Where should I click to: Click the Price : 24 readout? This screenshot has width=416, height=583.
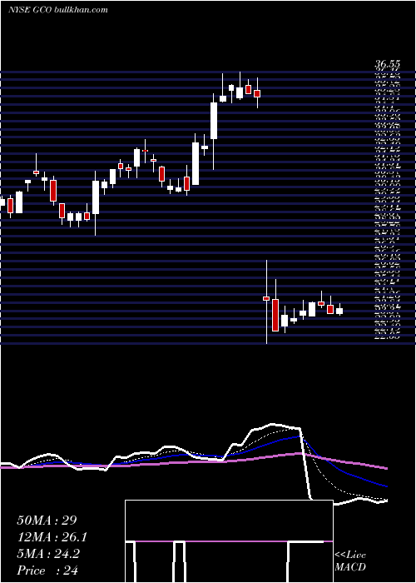47,571
